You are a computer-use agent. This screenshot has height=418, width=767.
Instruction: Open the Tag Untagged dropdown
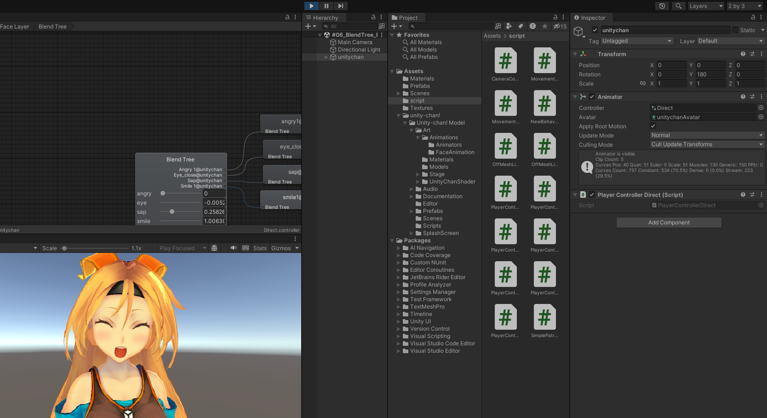pos(637,41)
